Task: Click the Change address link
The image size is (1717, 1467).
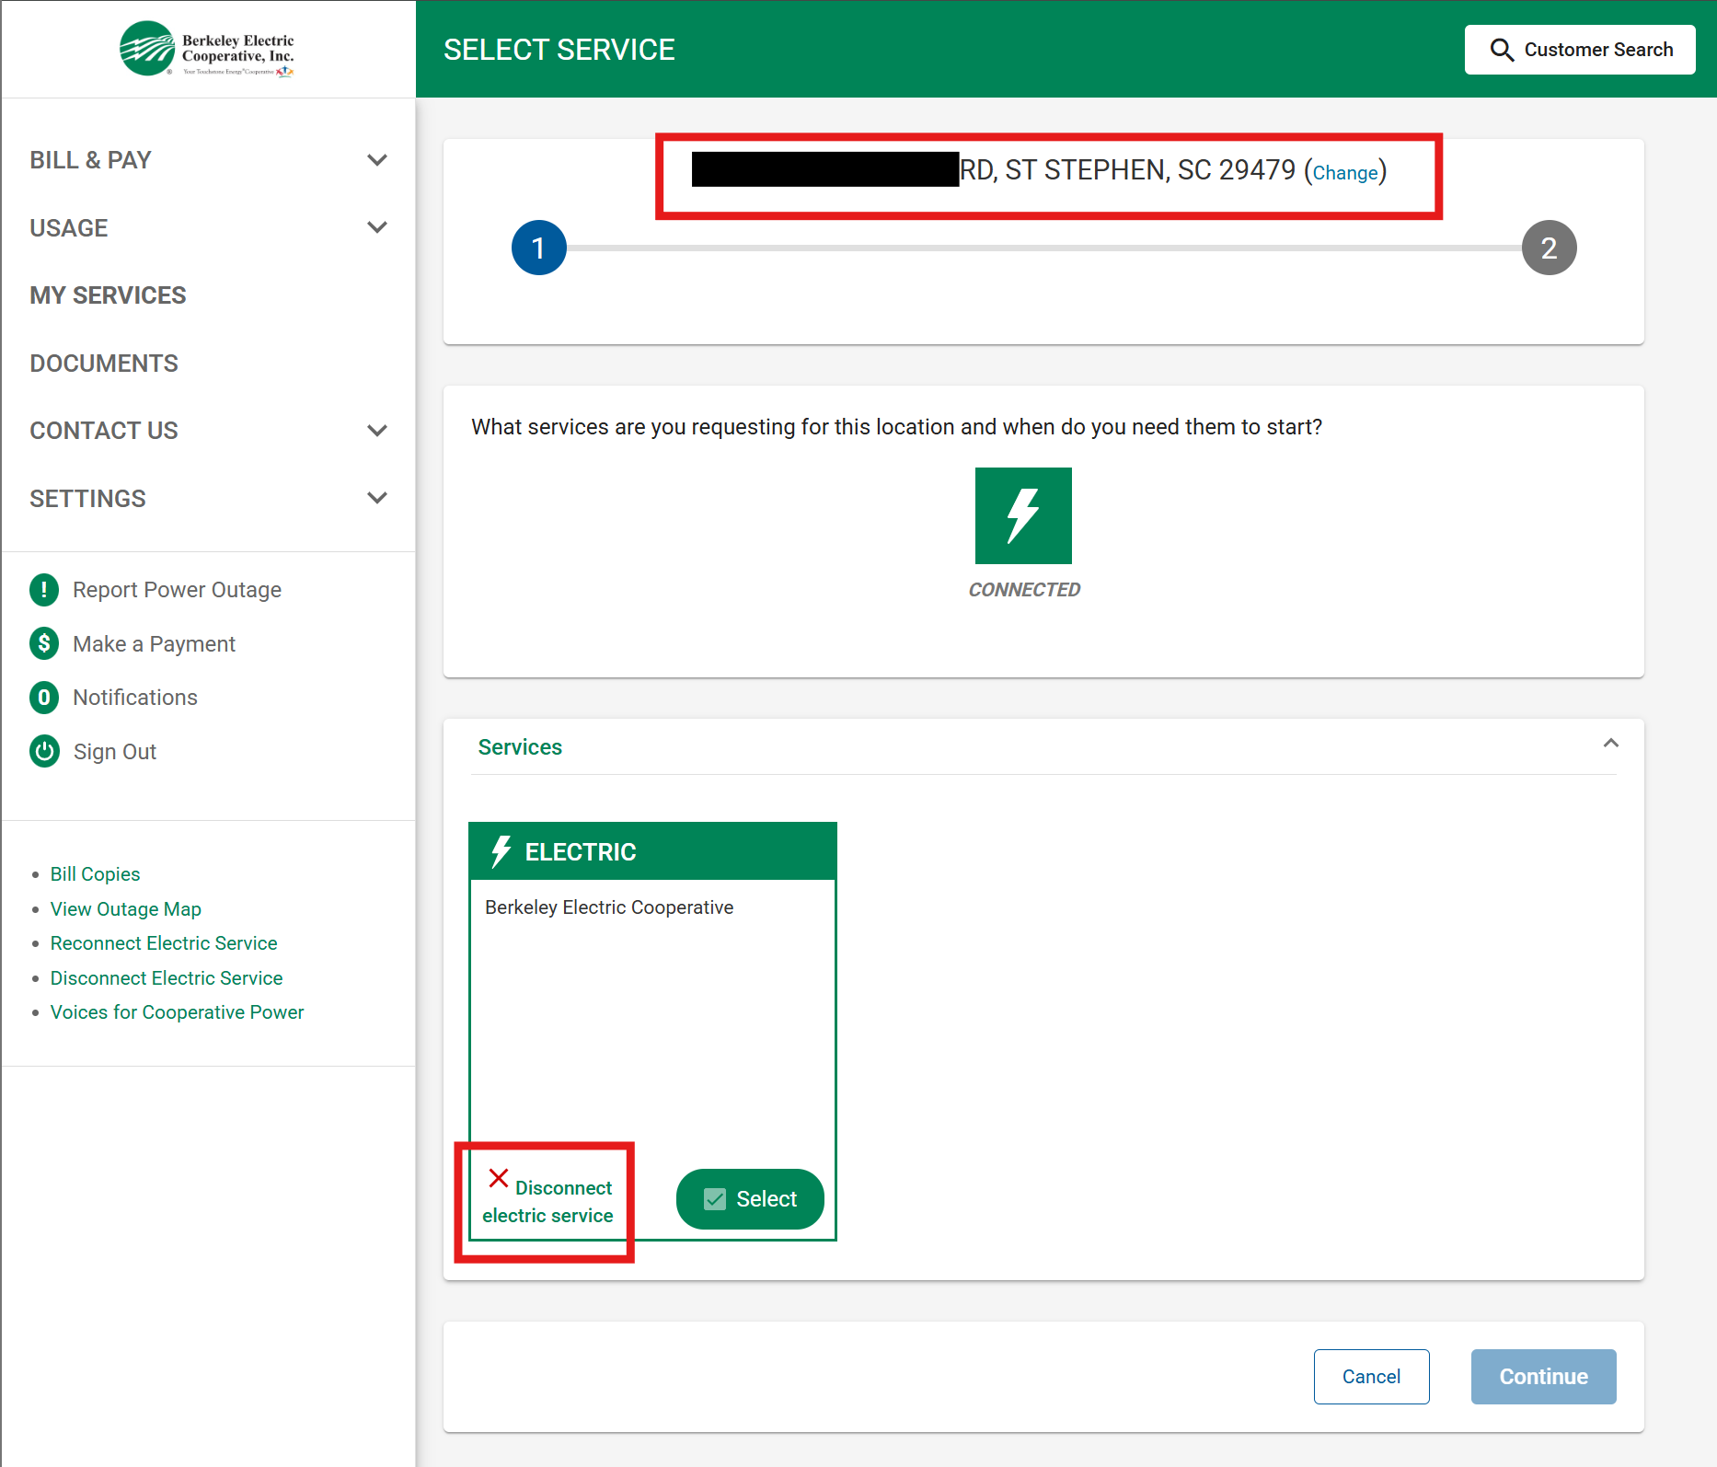Action: 1345,173
